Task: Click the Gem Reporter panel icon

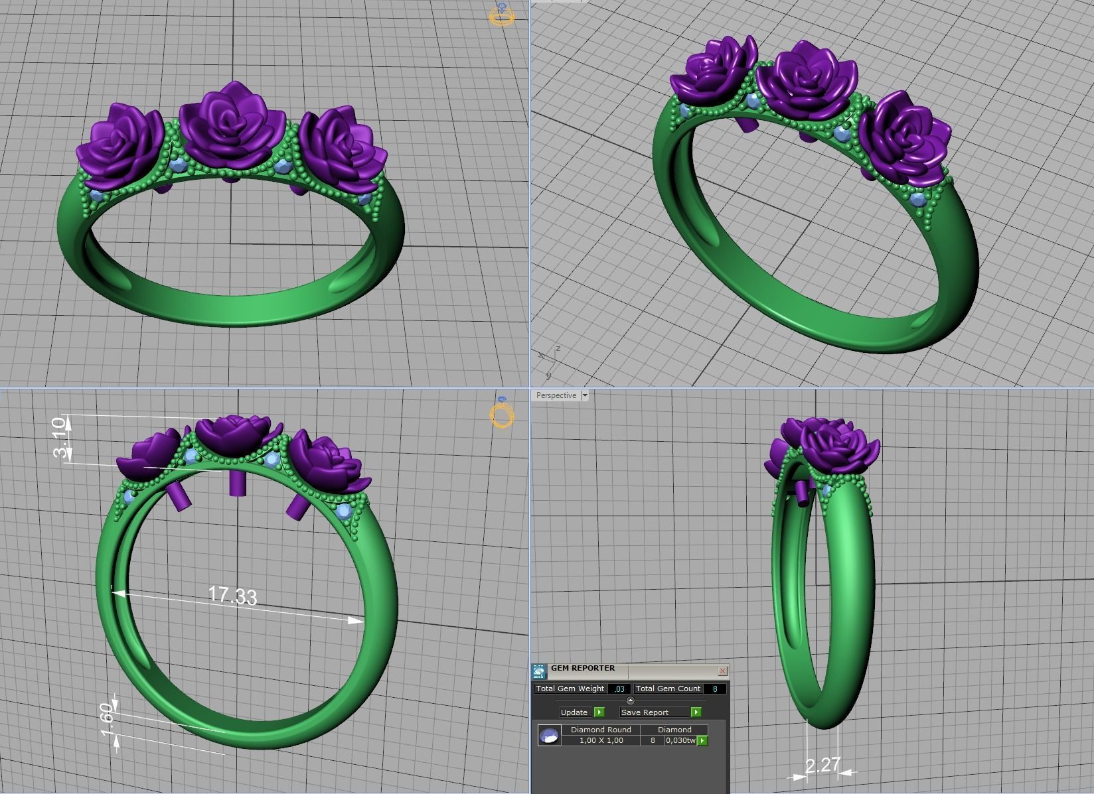Action: [540, 671]
